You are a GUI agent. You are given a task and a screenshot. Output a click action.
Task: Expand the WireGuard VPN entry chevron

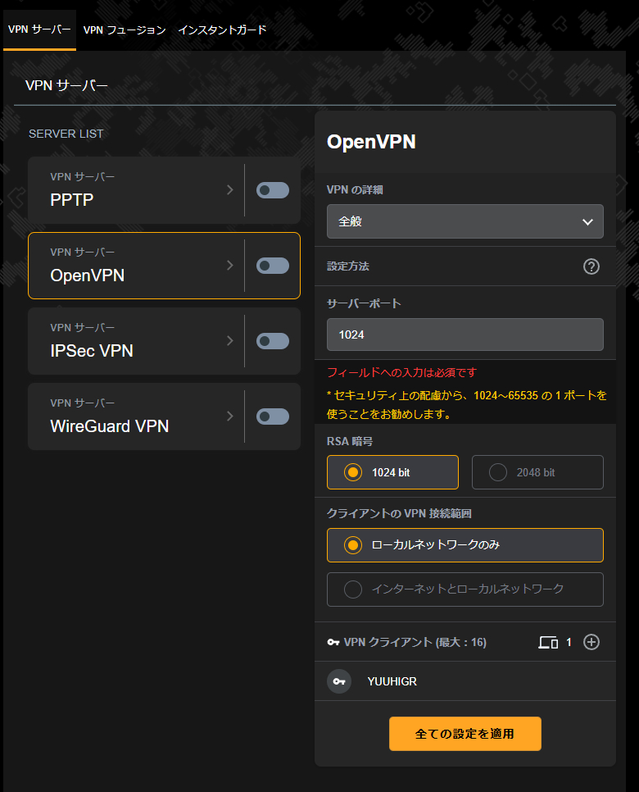point(230,416)
